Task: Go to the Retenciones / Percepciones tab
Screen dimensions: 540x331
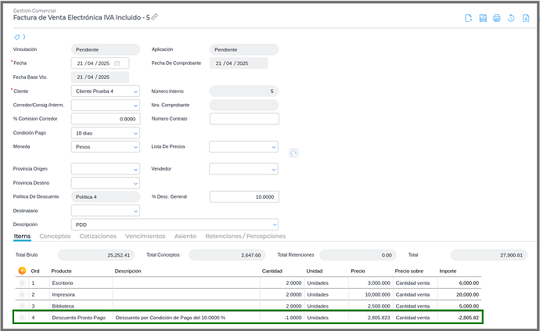Action: pyautogui.click(x=245, y=236)
